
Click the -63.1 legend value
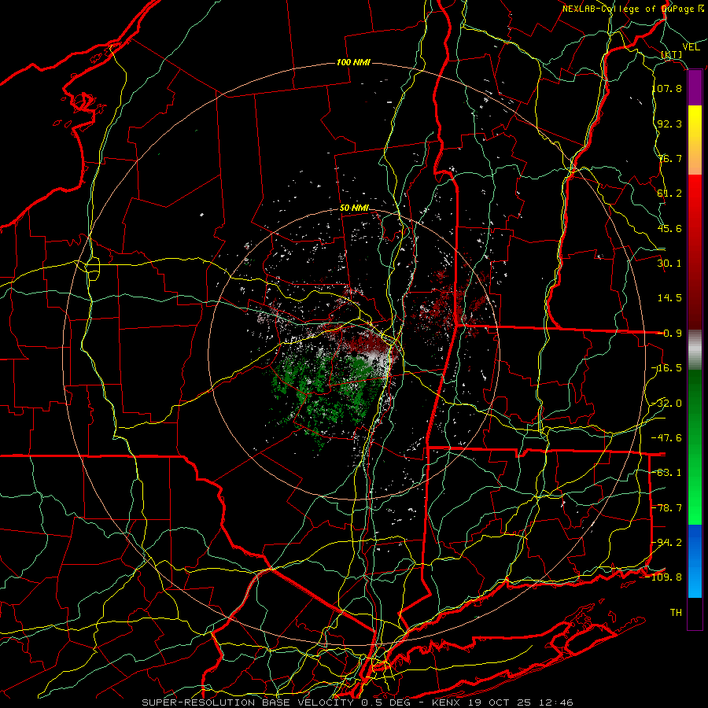tap(667, 473)
